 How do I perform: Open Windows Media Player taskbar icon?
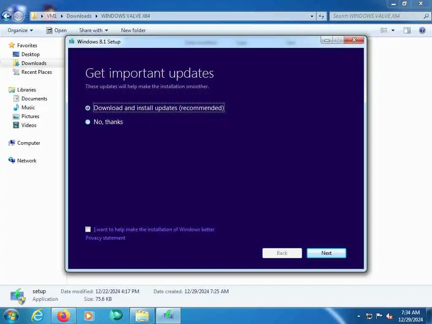89,316
